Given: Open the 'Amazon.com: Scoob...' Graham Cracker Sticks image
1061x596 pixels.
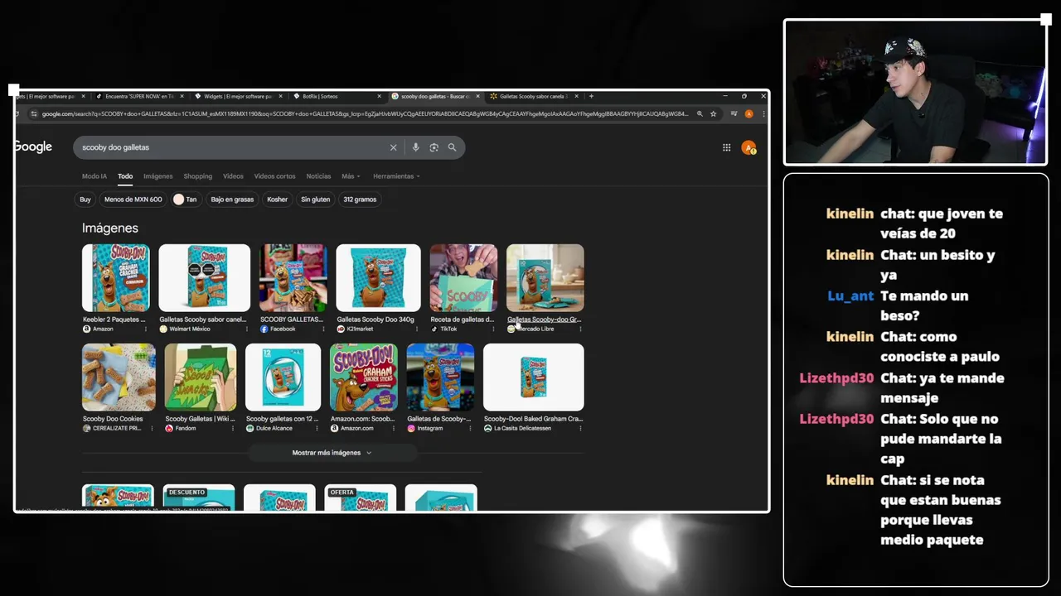Looking at the screenshot, I should point(363,377).
